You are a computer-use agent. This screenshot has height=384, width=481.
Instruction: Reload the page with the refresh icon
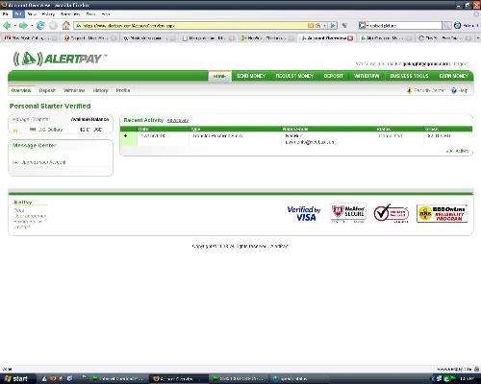(40, 25)
